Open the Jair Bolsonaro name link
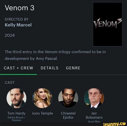This screenshot has height=126, width=127. click(x=94, y=115)
